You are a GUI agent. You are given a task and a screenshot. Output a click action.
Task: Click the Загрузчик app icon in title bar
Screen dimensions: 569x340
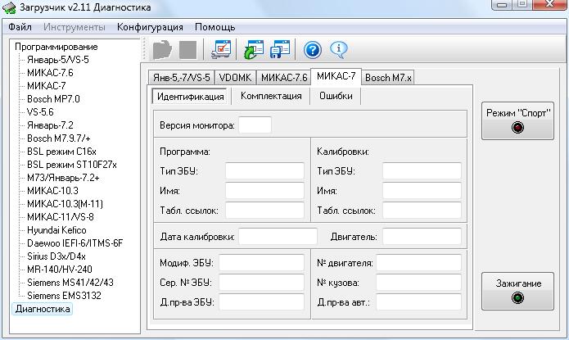9,7
